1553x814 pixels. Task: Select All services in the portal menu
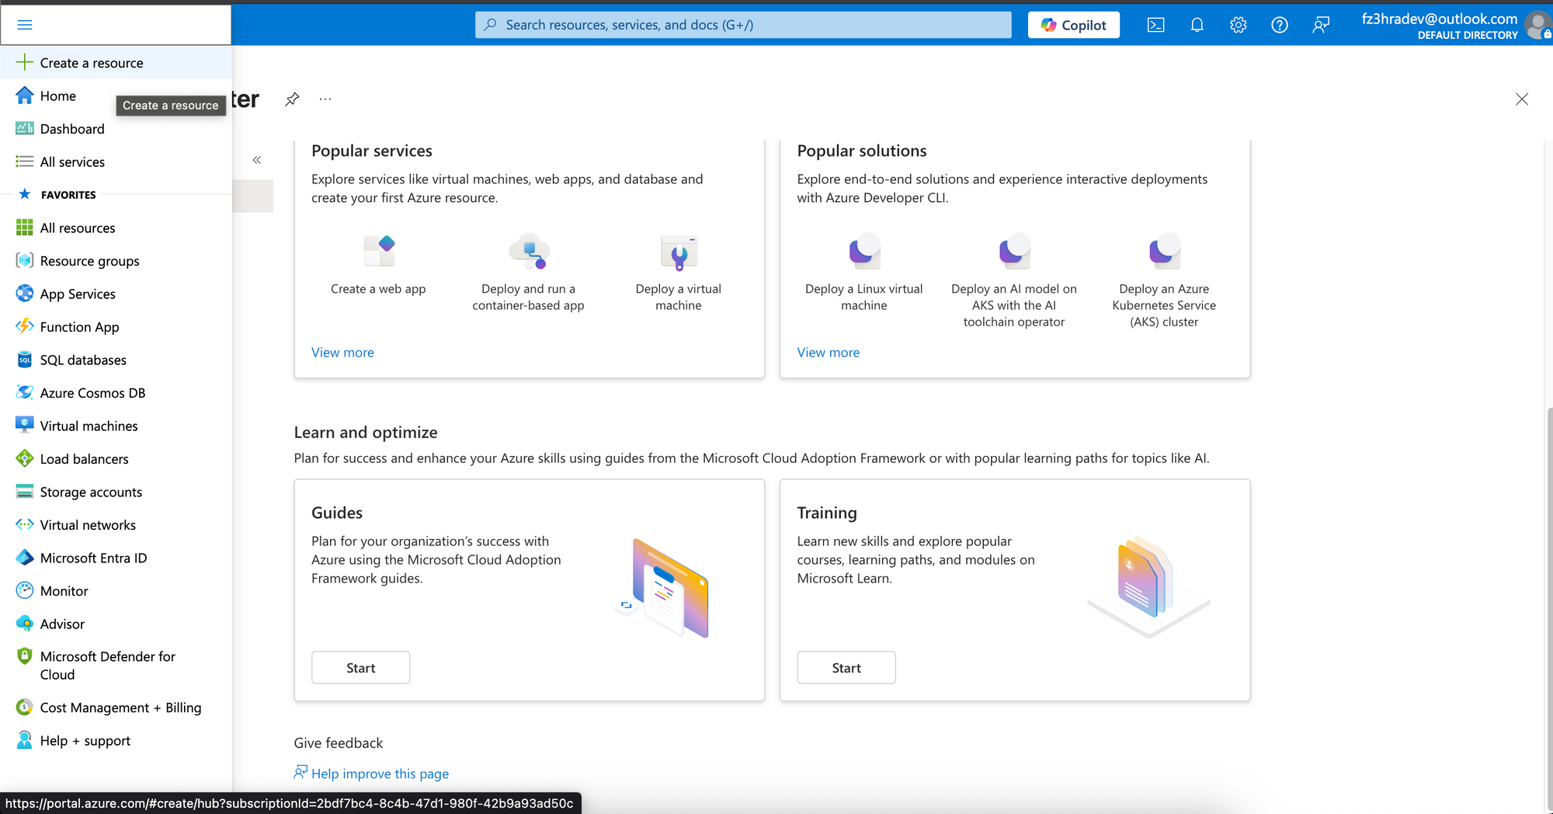(x=116, y=162)
